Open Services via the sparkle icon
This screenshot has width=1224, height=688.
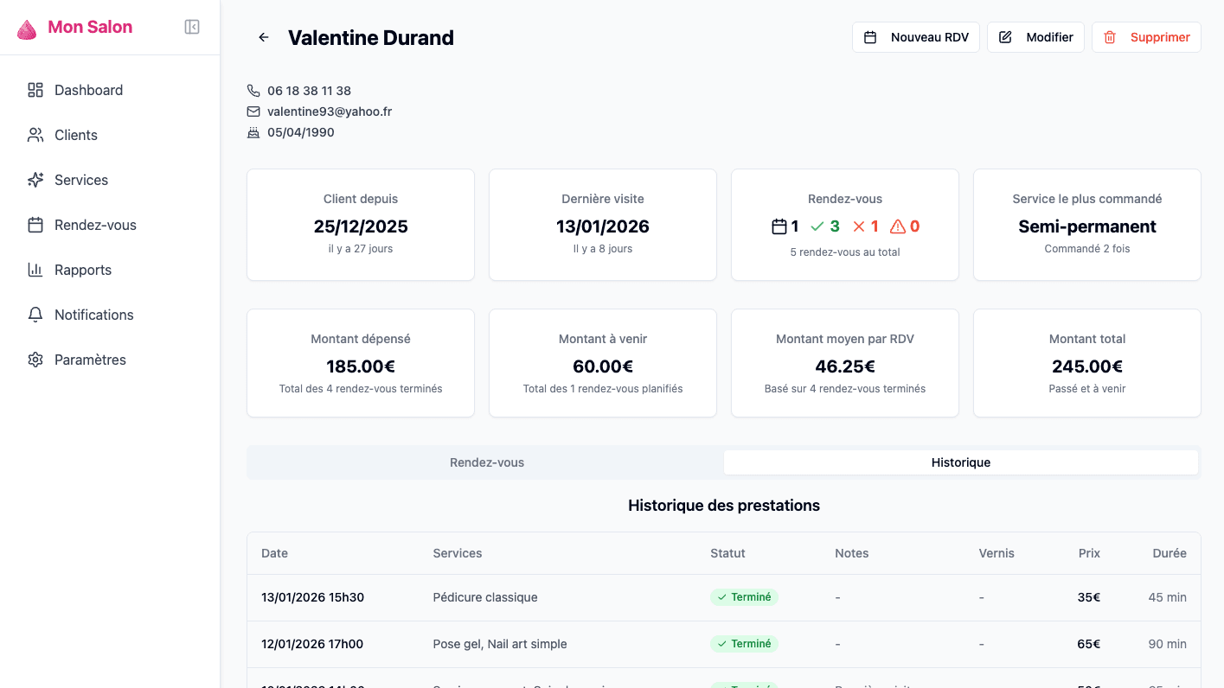point(35,180)
